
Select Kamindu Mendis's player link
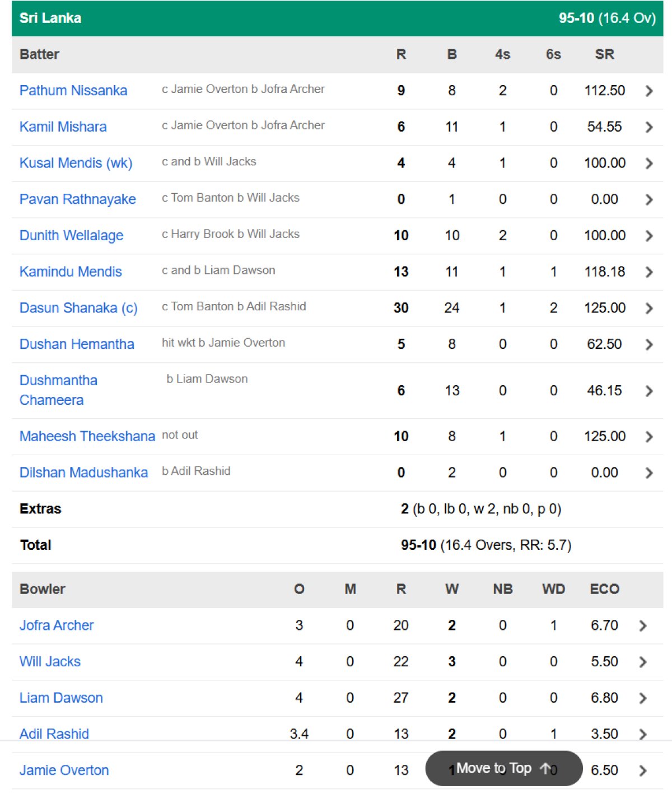(x=71, y=272)
